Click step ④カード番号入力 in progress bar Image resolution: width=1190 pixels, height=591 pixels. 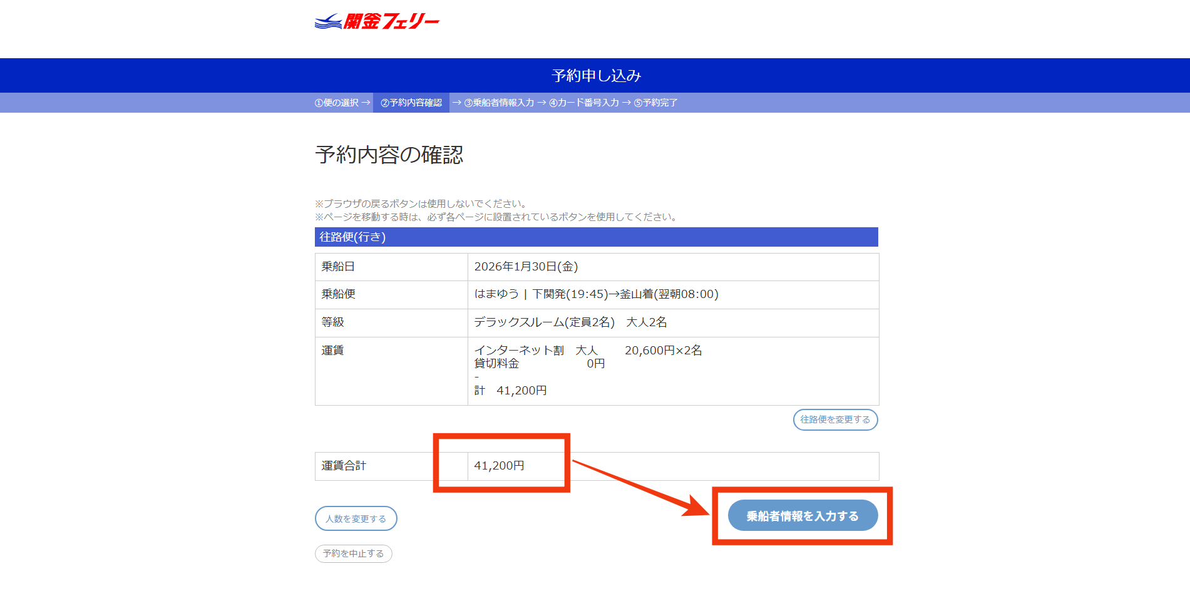click(584, 103)
